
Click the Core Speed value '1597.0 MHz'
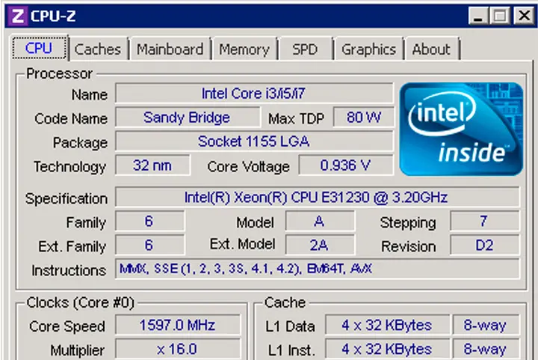(x=178, y=325)
